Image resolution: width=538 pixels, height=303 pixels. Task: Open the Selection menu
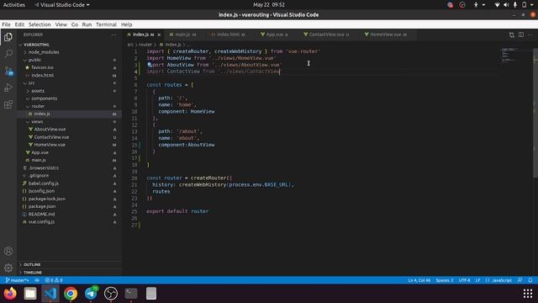[x=40, y=24]
